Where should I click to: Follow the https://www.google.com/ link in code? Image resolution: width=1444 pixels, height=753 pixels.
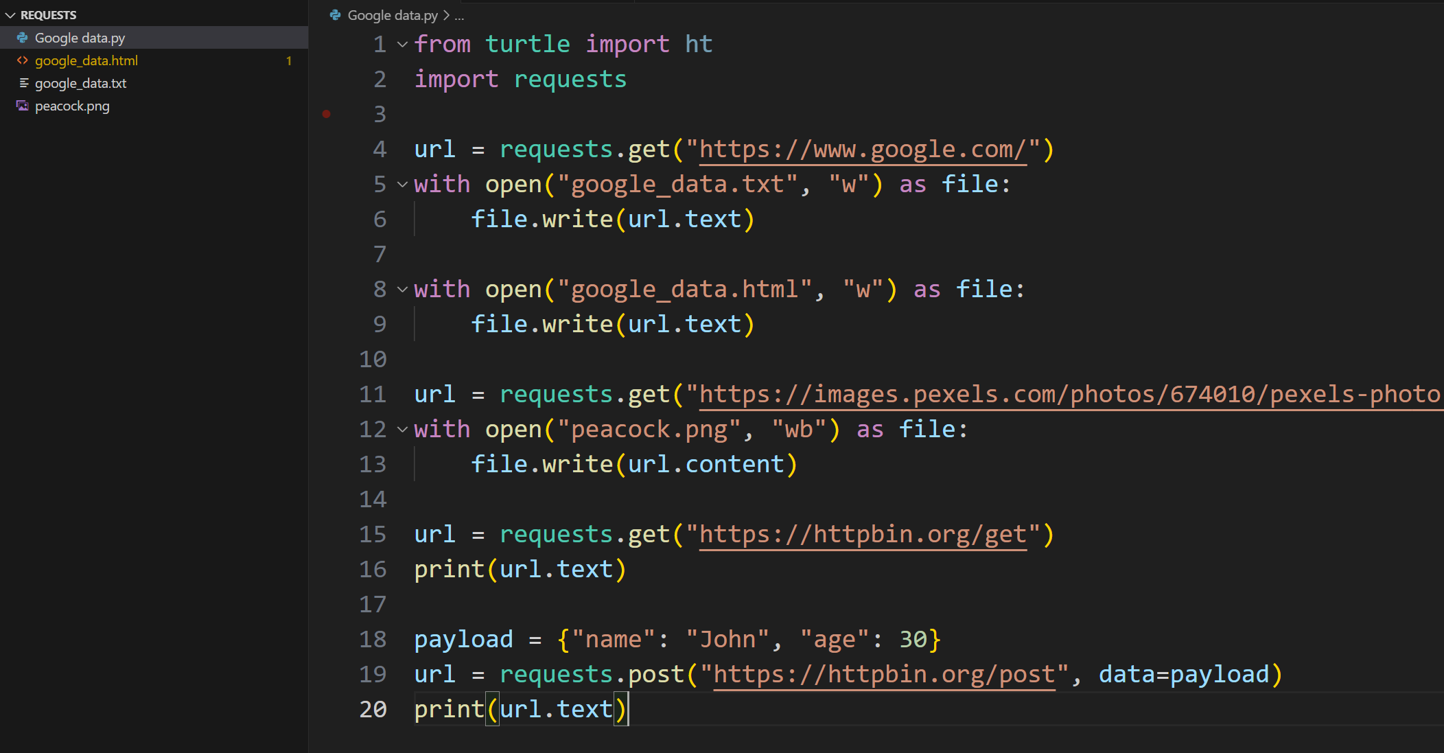tap(862, 150)
